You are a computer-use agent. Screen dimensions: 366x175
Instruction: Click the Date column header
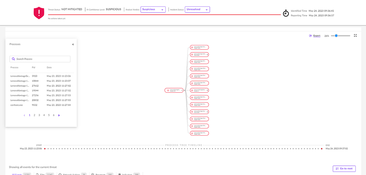49,67
